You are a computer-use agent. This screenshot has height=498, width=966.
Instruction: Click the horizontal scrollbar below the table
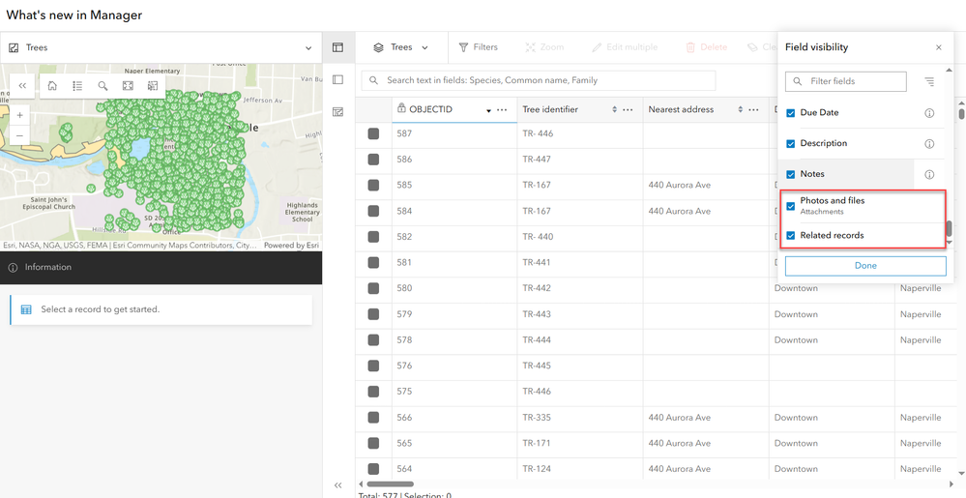[x=391, y=483]
